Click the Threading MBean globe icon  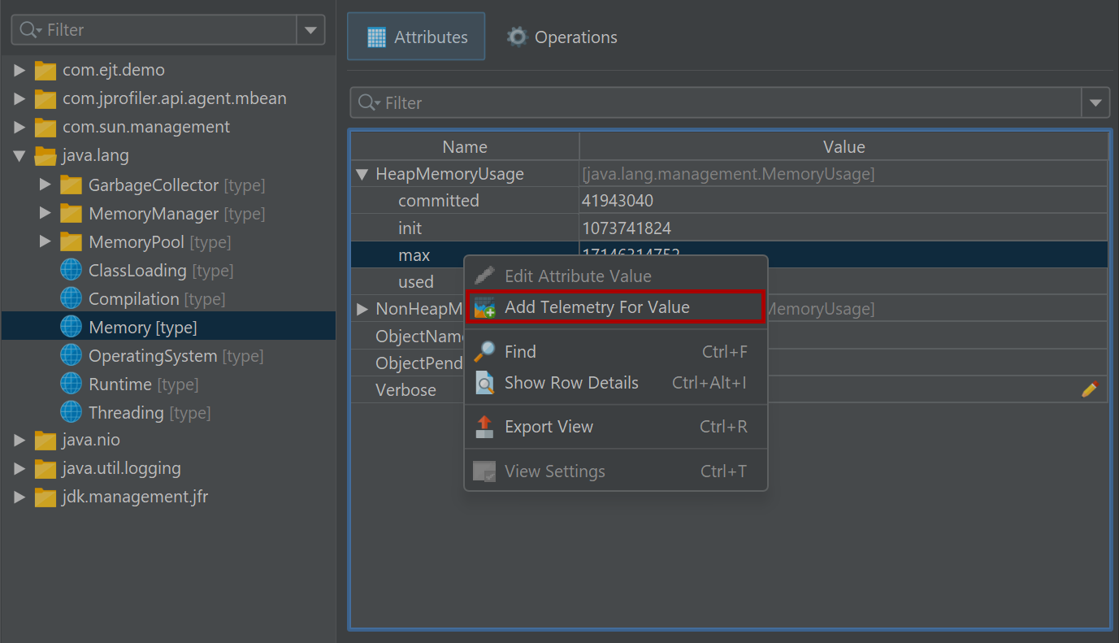coord(72,413)
